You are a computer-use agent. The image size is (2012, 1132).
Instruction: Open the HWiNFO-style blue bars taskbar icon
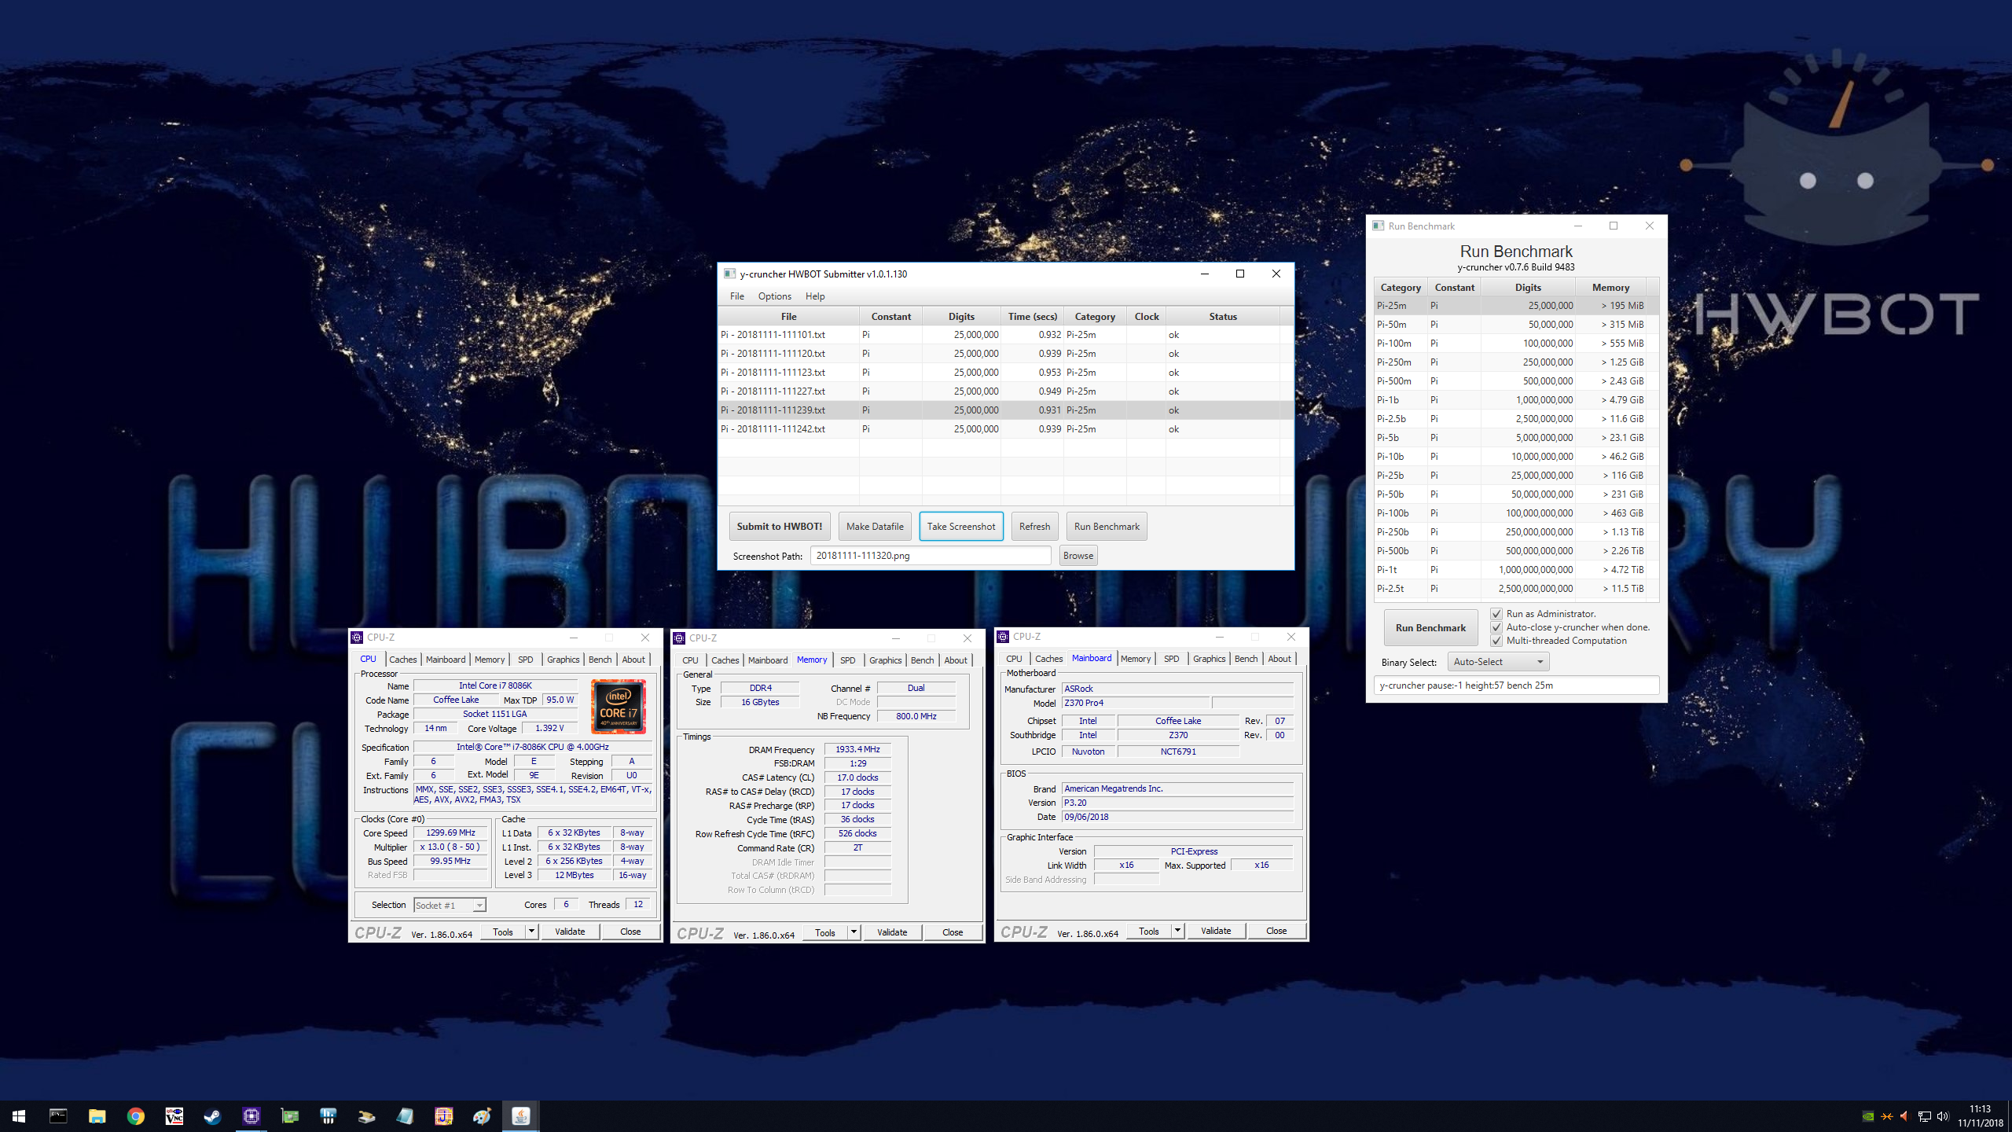pos(328,1115)
